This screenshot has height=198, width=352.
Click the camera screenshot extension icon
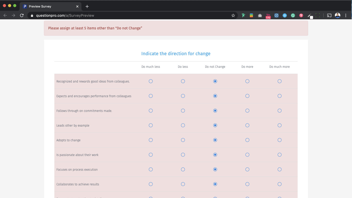point(260,15)
